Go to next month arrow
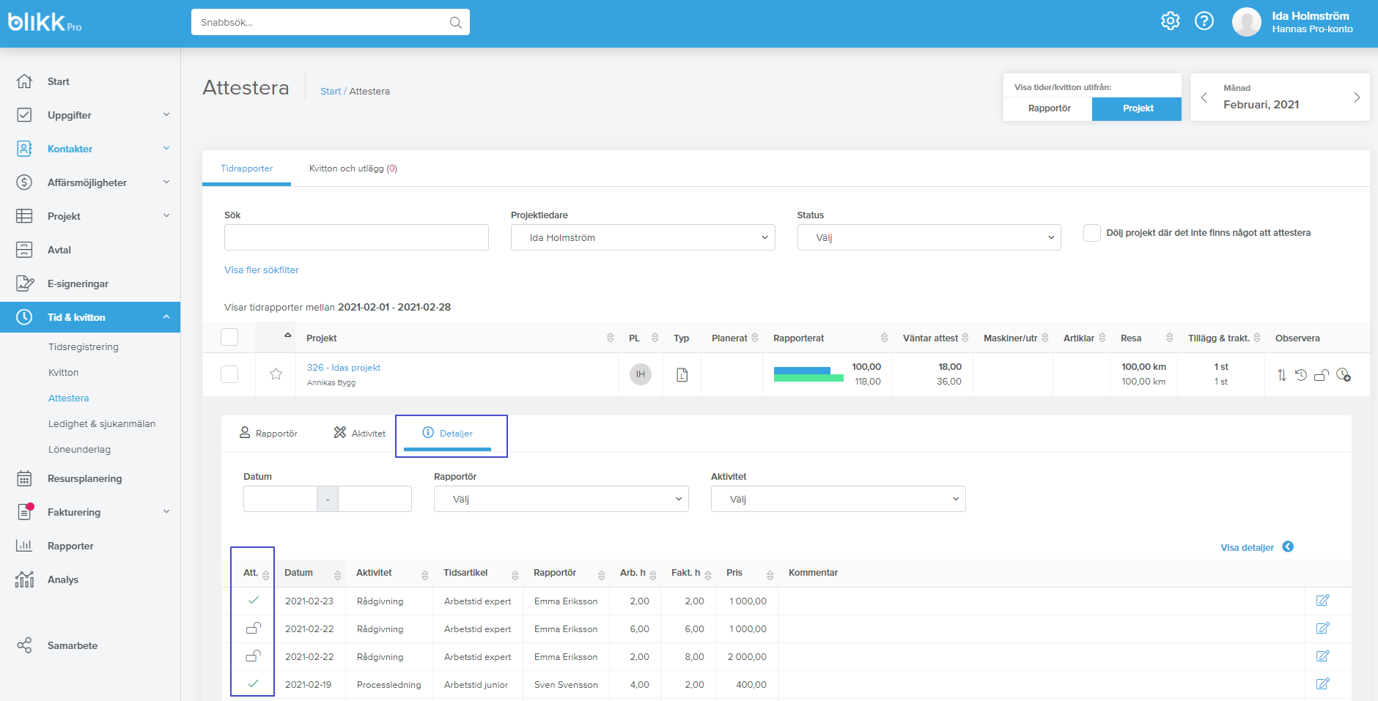 tap(1357, 97)
